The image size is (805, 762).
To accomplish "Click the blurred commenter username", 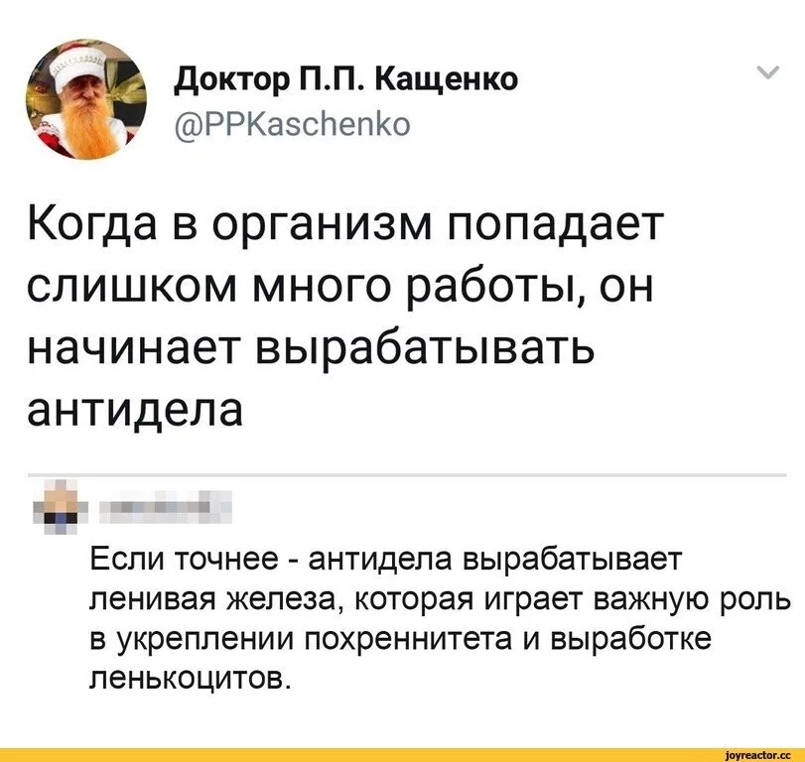I will (166, 506).
